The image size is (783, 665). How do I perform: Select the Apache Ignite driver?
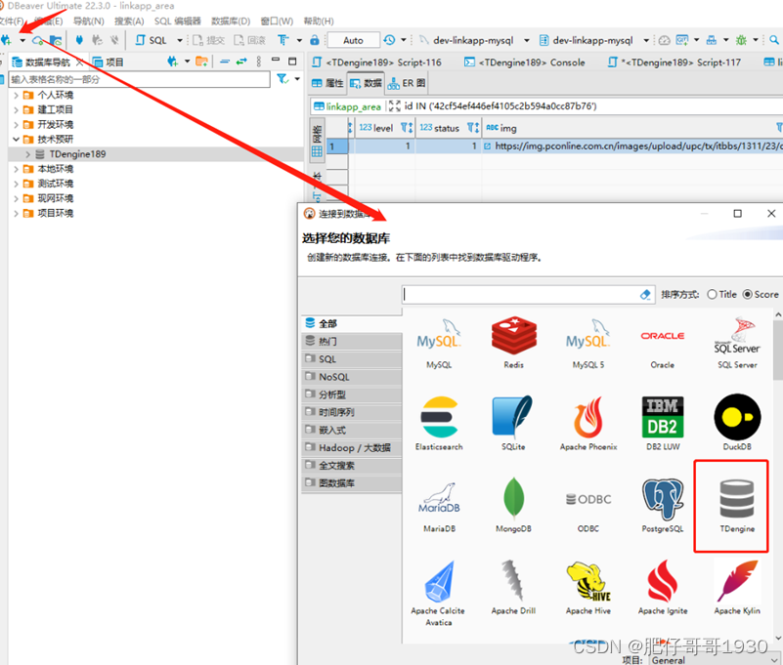click(x=663, y=588)
